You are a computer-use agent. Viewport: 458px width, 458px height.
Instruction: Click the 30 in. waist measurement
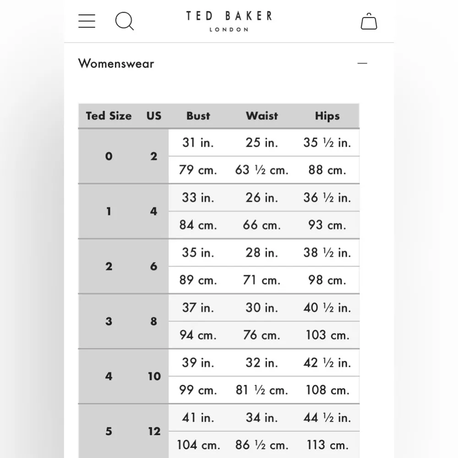coord(262,307)
